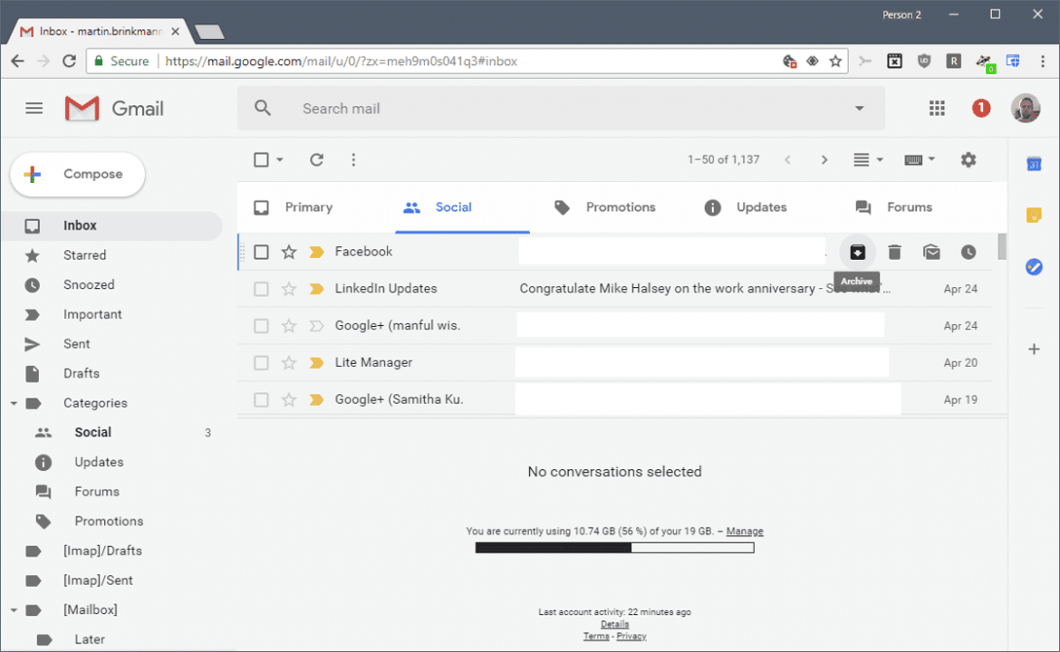Switch to the Promotions tab

(619, 207)
